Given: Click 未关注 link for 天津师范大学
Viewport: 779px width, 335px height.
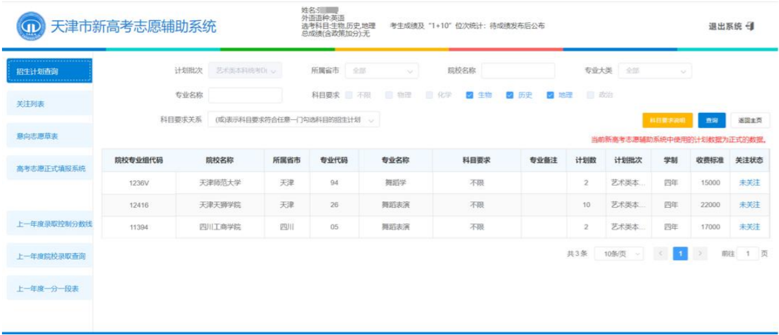Looking at the screenshot, I should [749, 183].
